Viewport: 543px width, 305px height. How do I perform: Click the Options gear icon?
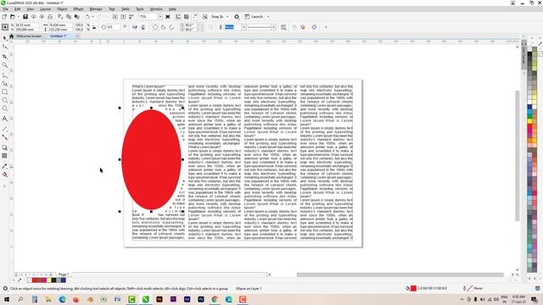click(237, 17)
